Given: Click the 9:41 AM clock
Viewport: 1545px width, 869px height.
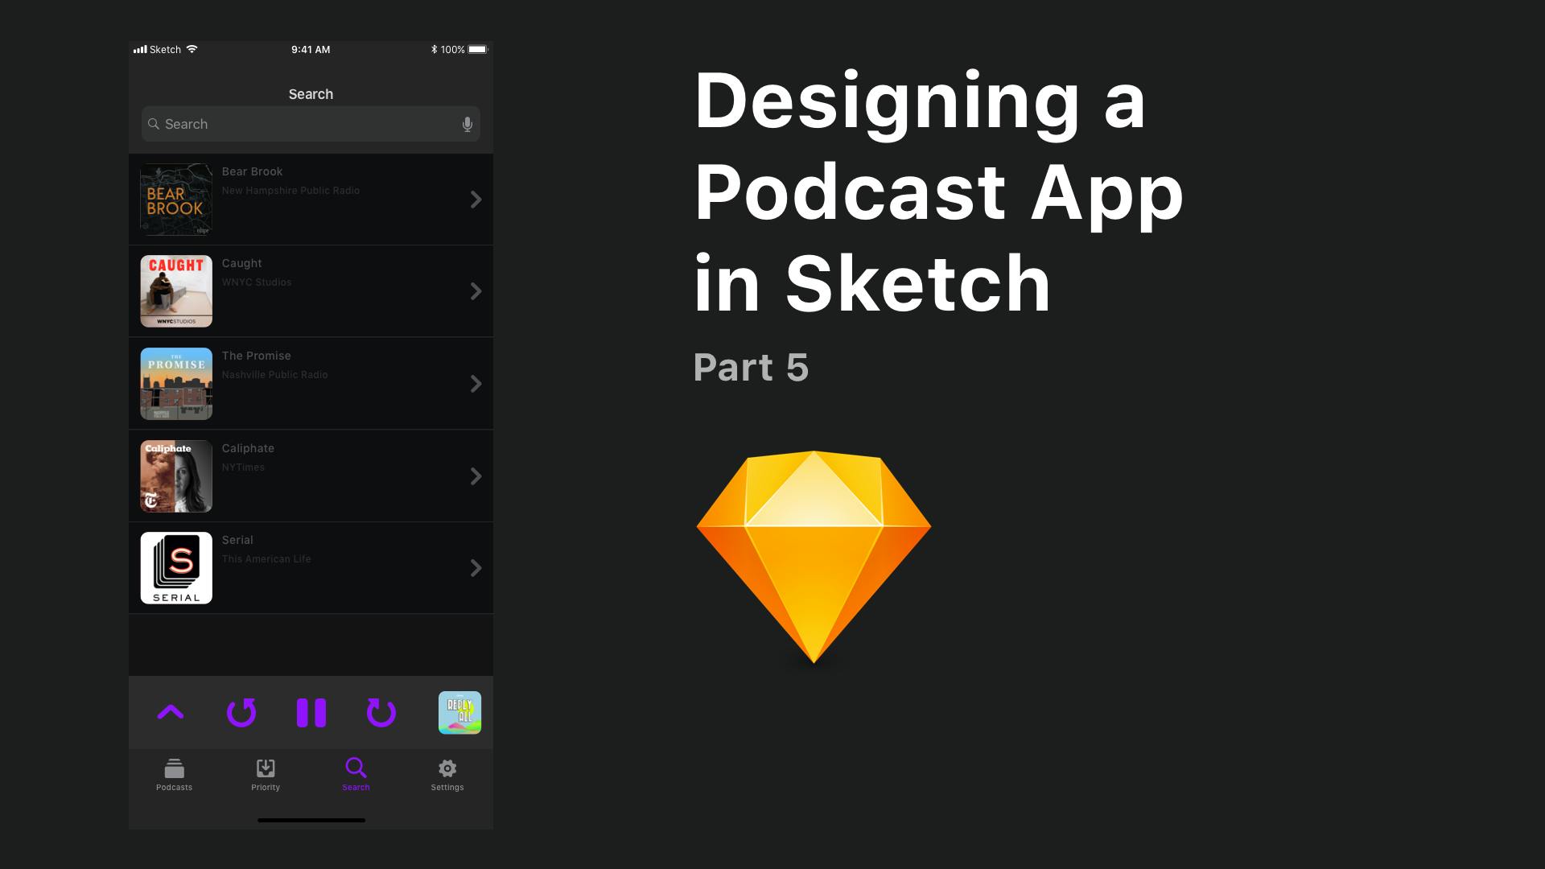Looking at the screenshot, I should click(x=311, y=49).
